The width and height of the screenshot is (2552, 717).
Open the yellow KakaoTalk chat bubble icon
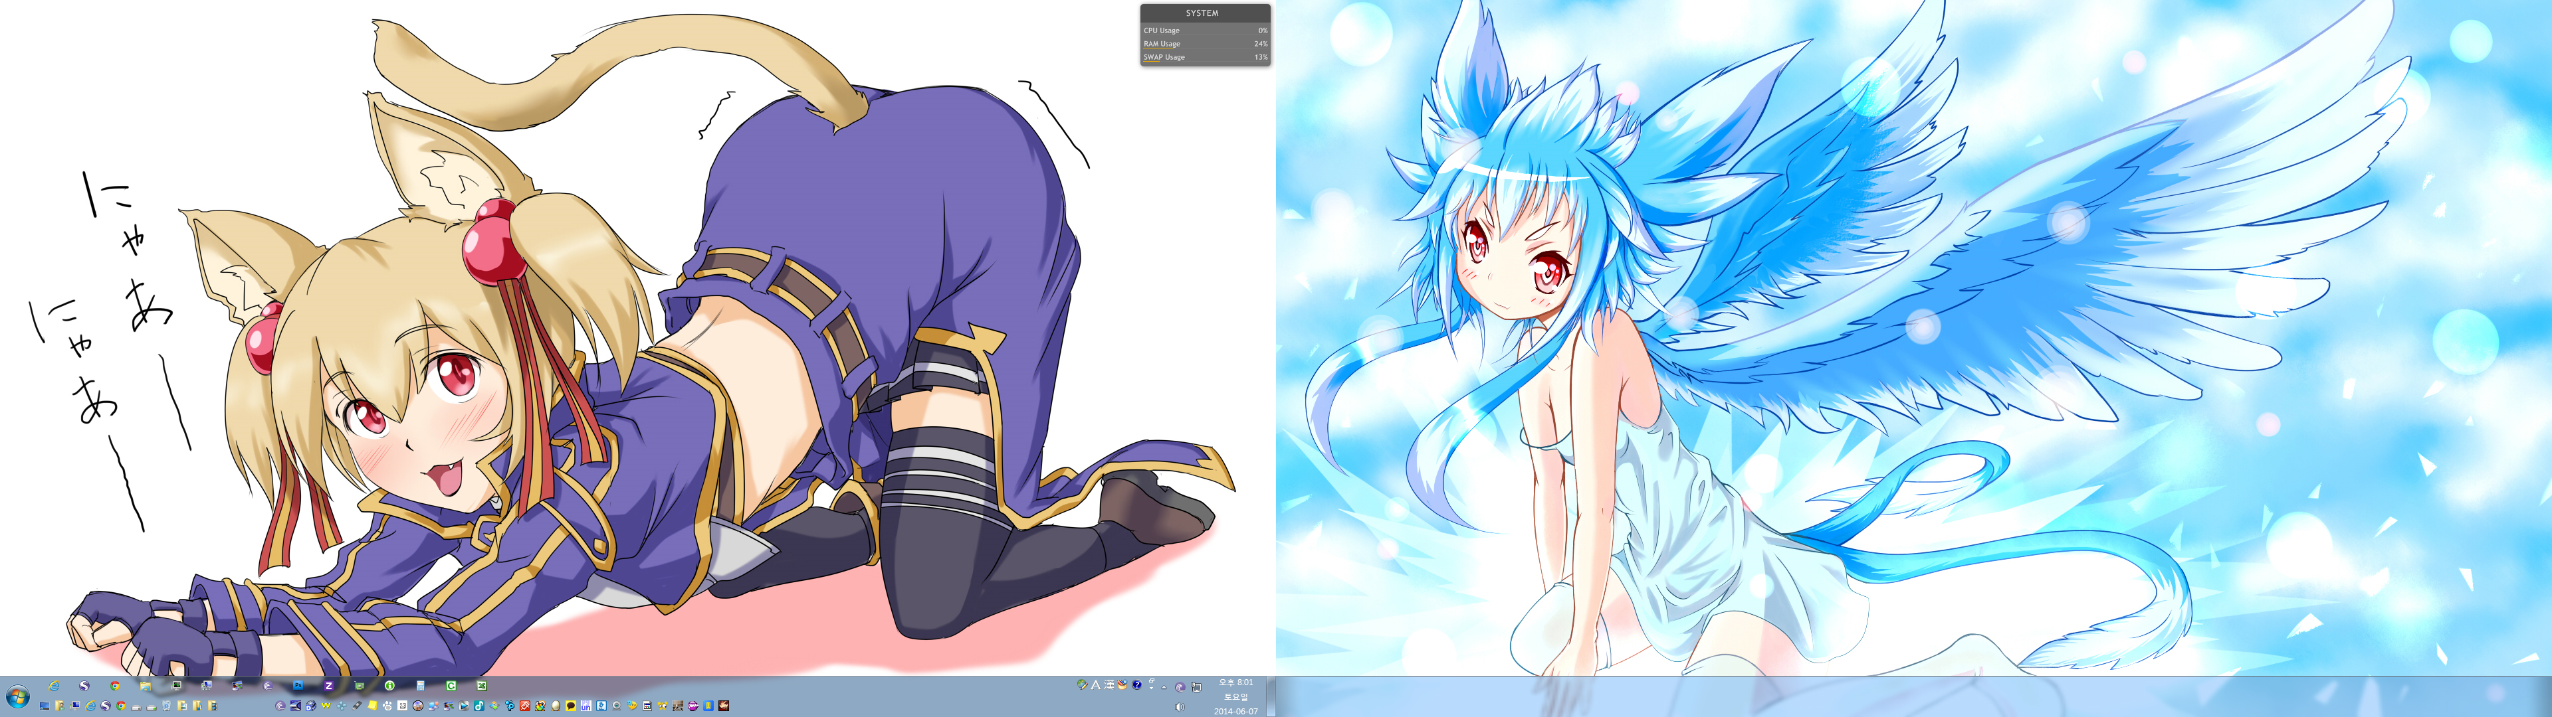tap(571, 706)
